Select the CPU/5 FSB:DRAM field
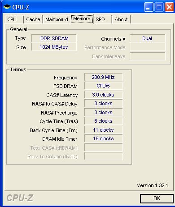Image resolution: width=175 pixels, height=207 pixels. pos(103,86)
